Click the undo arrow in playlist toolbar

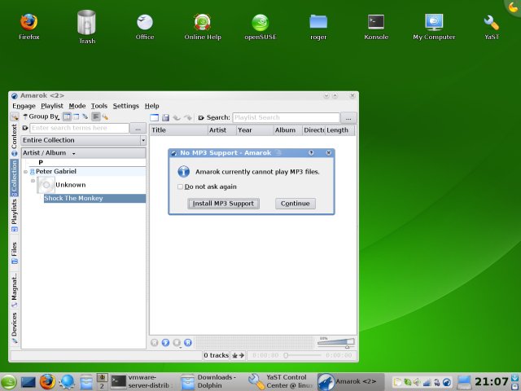point(177,117)
